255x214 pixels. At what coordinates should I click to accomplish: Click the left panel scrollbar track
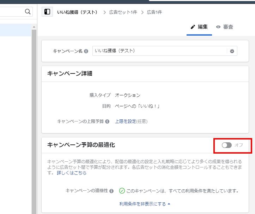pos(34,124)
